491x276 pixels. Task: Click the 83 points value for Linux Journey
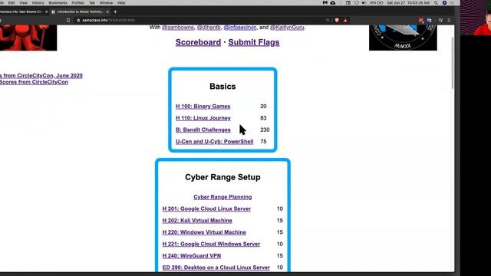(x=263, y=118)
